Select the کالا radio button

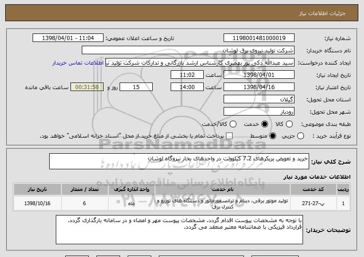(x=289, y=124)
